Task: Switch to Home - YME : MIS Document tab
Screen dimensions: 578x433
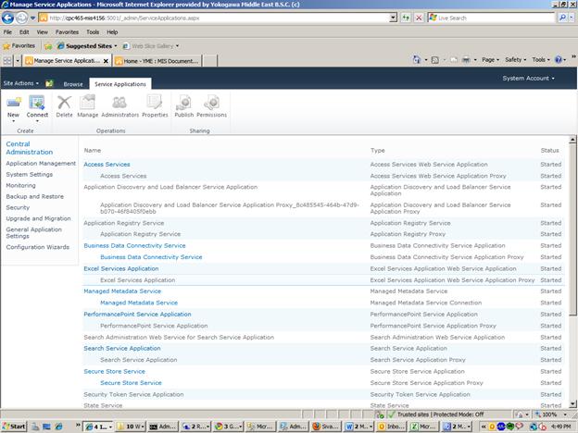Action: (x=157, y=61)
